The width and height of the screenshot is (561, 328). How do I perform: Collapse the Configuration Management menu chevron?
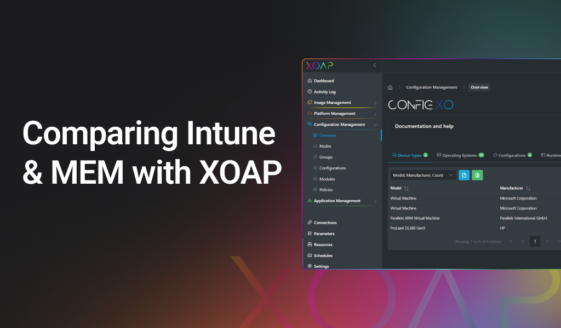[x=375, y=125]
